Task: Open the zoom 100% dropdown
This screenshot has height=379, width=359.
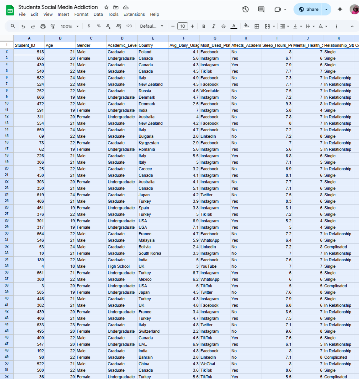Action: tap(70, 26)
